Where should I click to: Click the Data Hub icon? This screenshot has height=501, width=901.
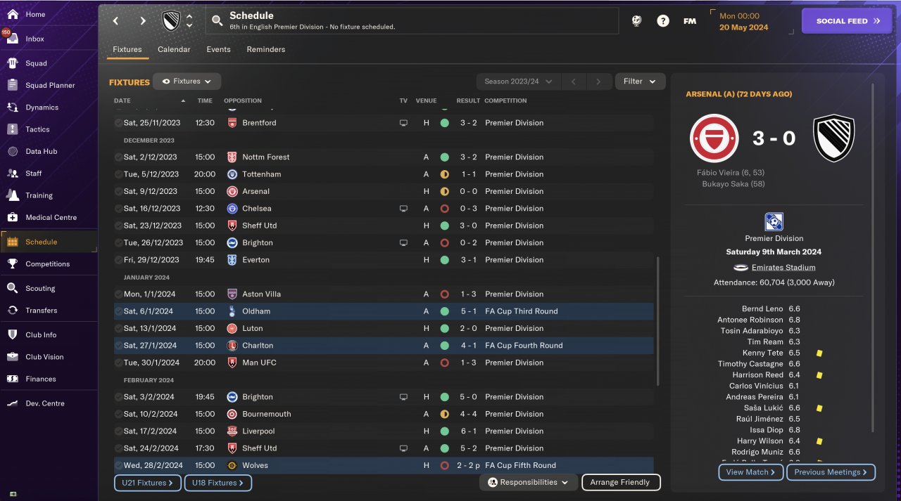click(x=13, y=151)
